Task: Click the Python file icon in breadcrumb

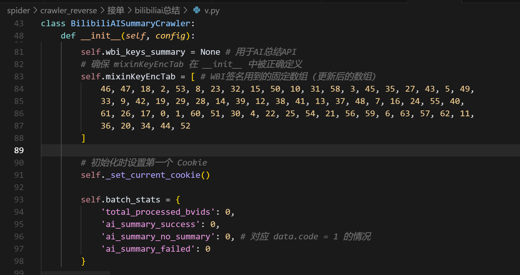Action: 196,10
